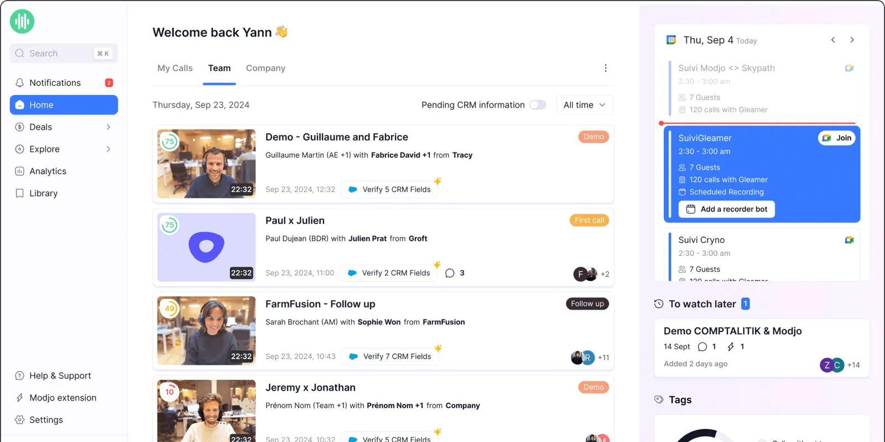This screenshot has width=885, height=442.
Task: Click 120 calls with Gleamer in SuiviGleamer
Action: (x=723, y=180)
